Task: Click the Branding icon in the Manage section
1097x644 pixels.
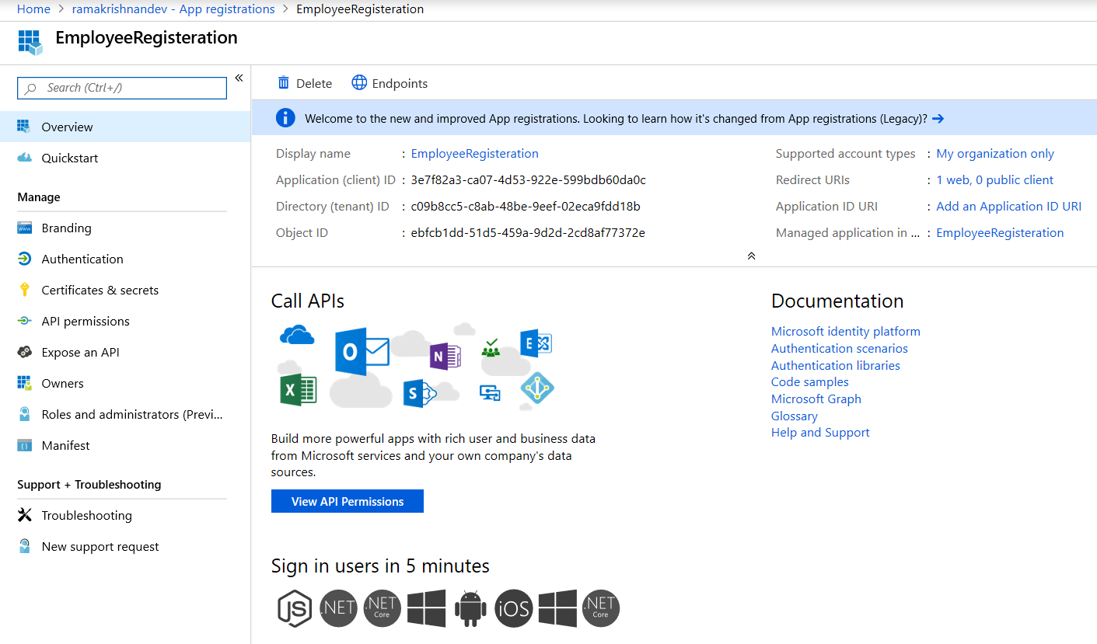Action: pyautogui.click(x=25, y=228)
